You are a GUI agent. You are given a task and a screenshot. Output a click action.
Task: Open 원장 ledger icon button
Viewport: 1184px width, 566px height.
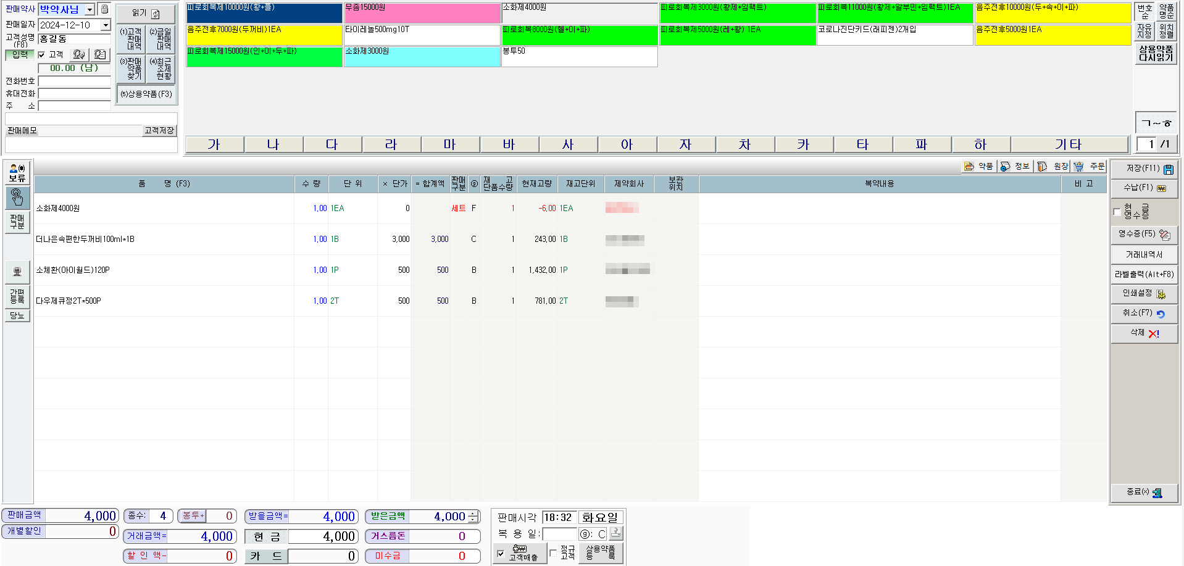1053,166
